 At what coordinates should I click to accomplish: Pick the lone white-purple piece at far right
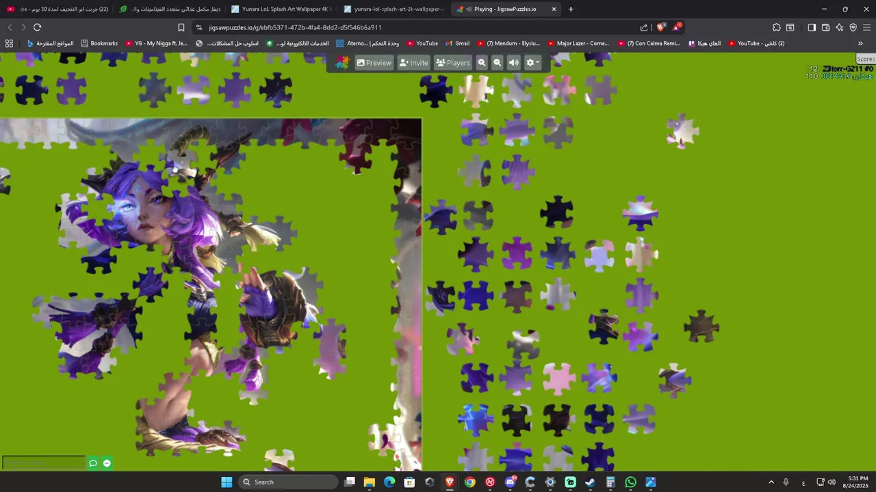click(682, 130)
